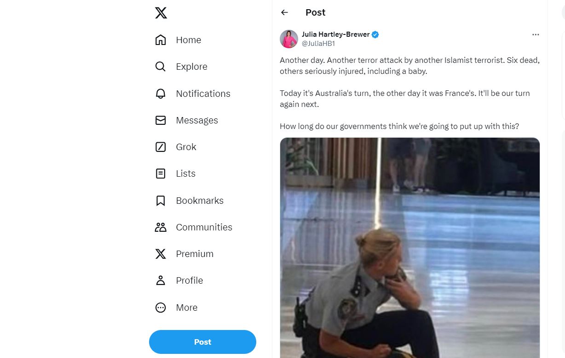The height and width of the screenshot is (358, 565).
Task: Click the @JuliaHB1 handle
Action: tap(318, 44)
